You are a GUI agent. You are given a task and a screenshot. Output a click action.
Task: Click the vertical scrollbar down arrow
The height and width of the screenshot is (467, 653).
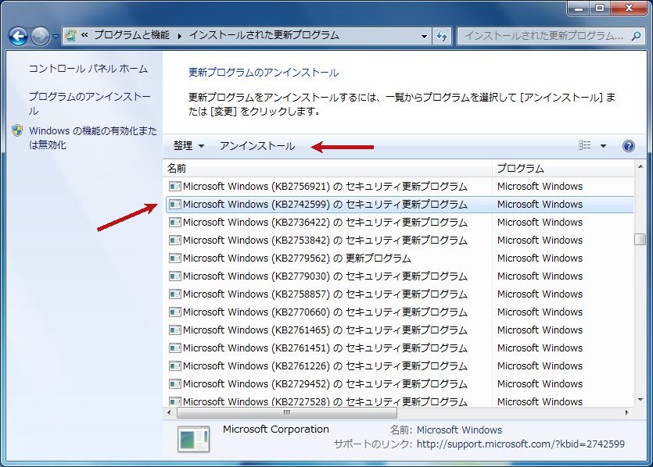(640, 400)
